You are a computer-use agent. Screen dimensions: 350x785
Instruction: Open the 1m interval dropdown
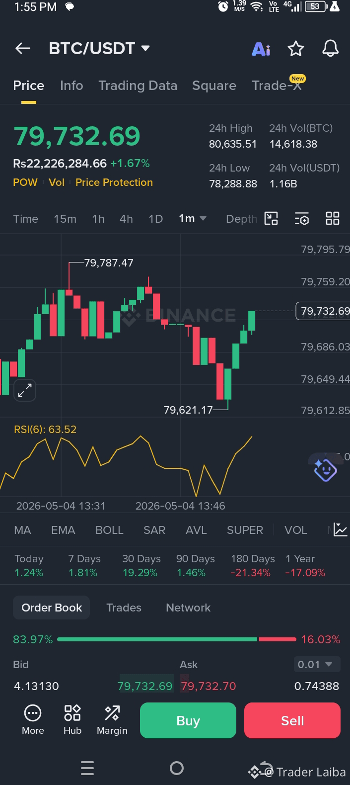193,218
